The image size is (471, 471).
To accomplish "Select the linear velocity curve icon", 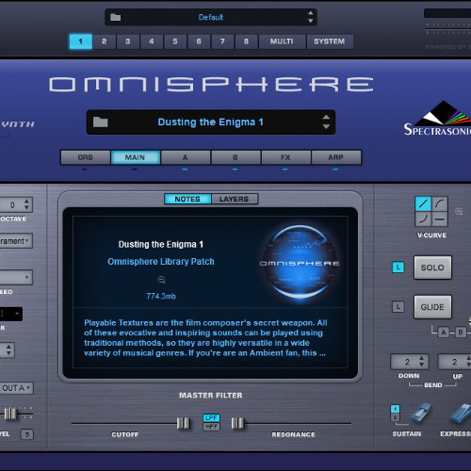I will [423, 203].
